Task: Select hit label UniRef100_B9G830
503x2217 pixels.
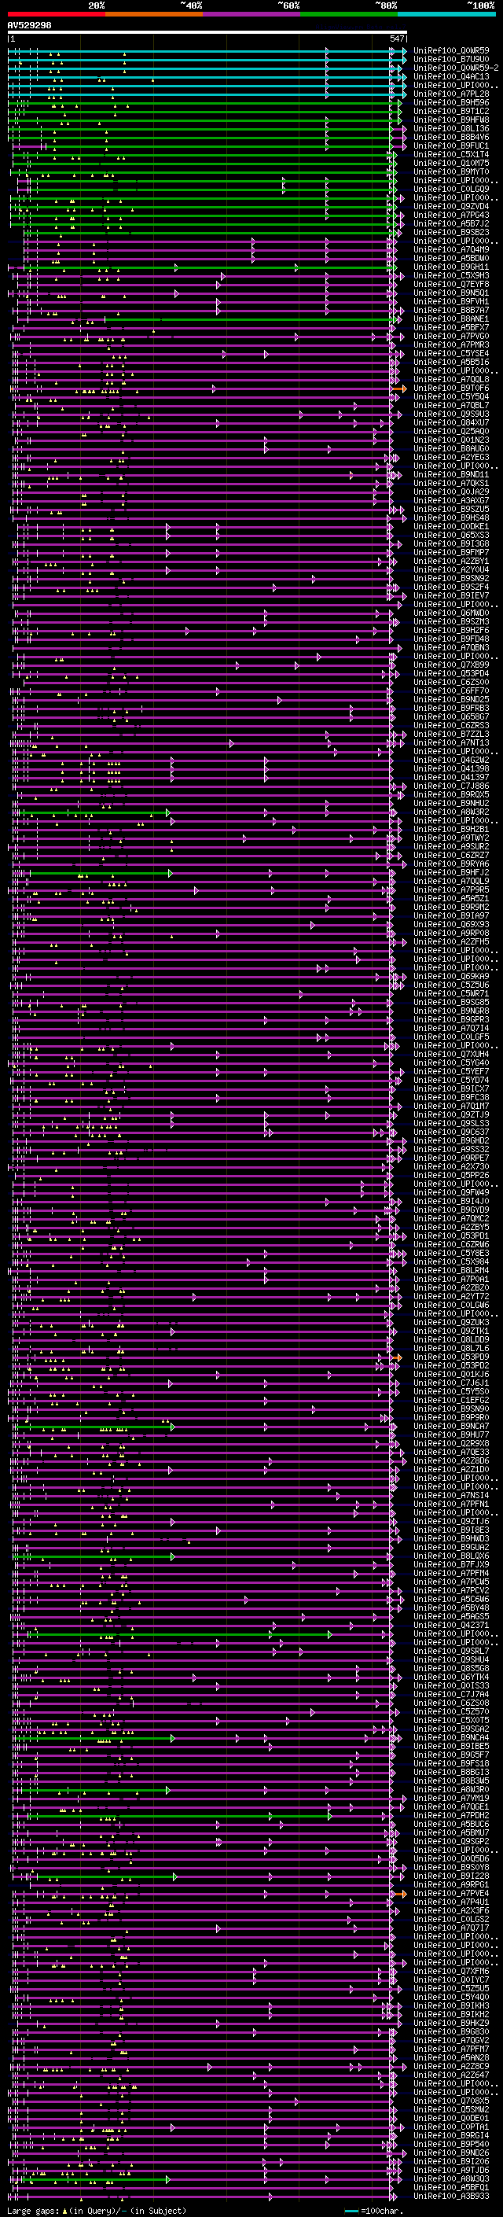Action: point(451,2031)
